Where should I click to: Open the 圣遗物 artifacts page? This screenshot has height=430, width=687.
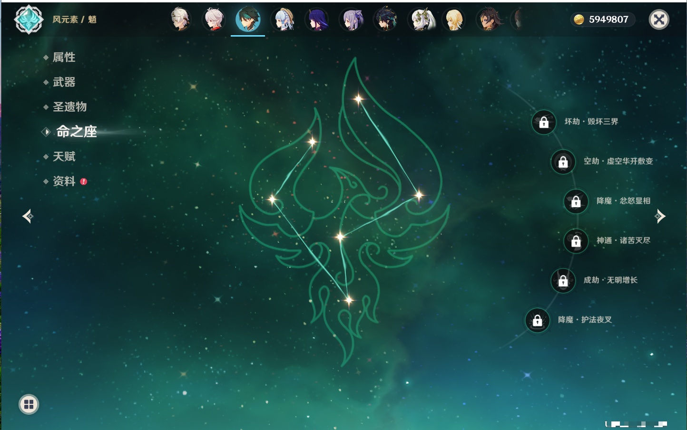point(69,107)
